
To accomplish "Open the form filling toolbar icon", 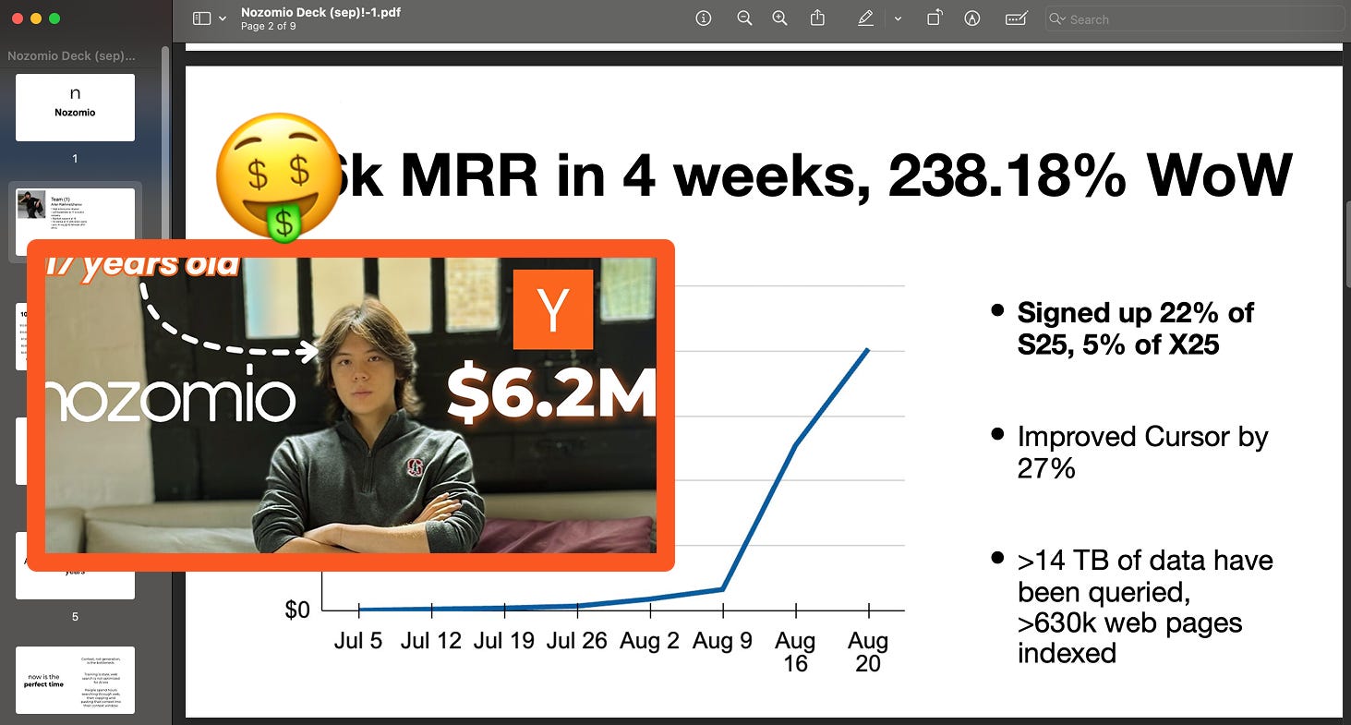I will coord(1017,18).
